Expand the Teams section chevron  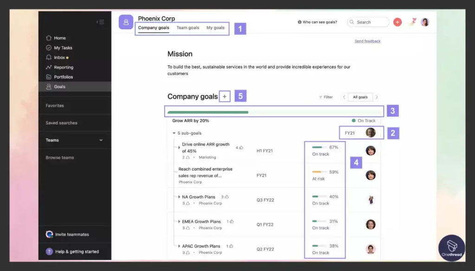(x=101, y=140)
